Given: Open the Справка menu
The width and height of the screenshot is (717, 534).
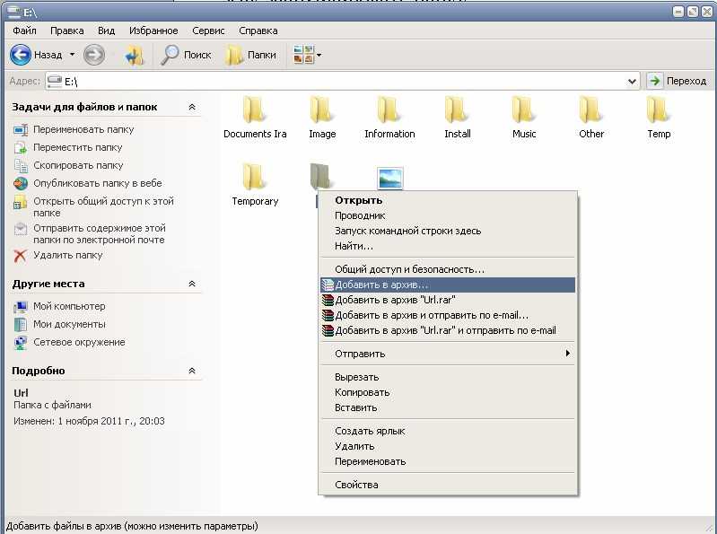Looking at the screenshot, I should (258, 31).
